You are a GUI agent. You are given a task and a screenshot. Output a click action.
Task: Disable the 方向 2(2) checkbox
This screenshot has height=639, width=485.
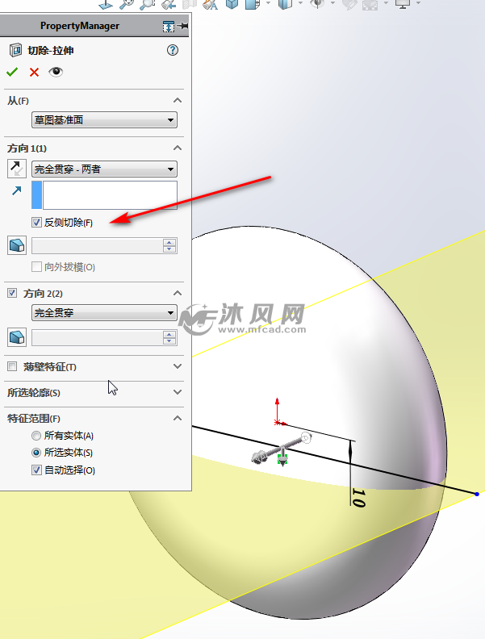coord(12,293)
